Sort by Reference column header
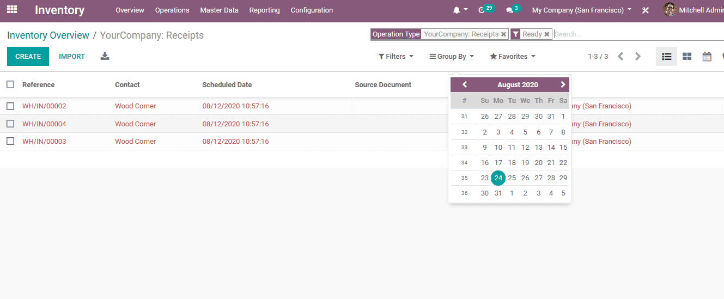This screenshot has width=724, height=299. click(x=38, y=85)
